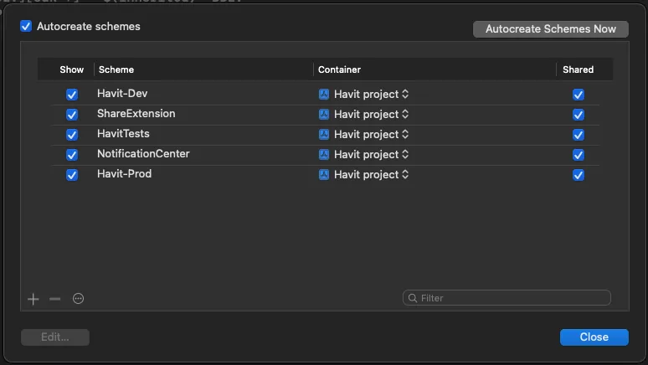
Task: Focus the Filter search field
Action: [512, 298]
